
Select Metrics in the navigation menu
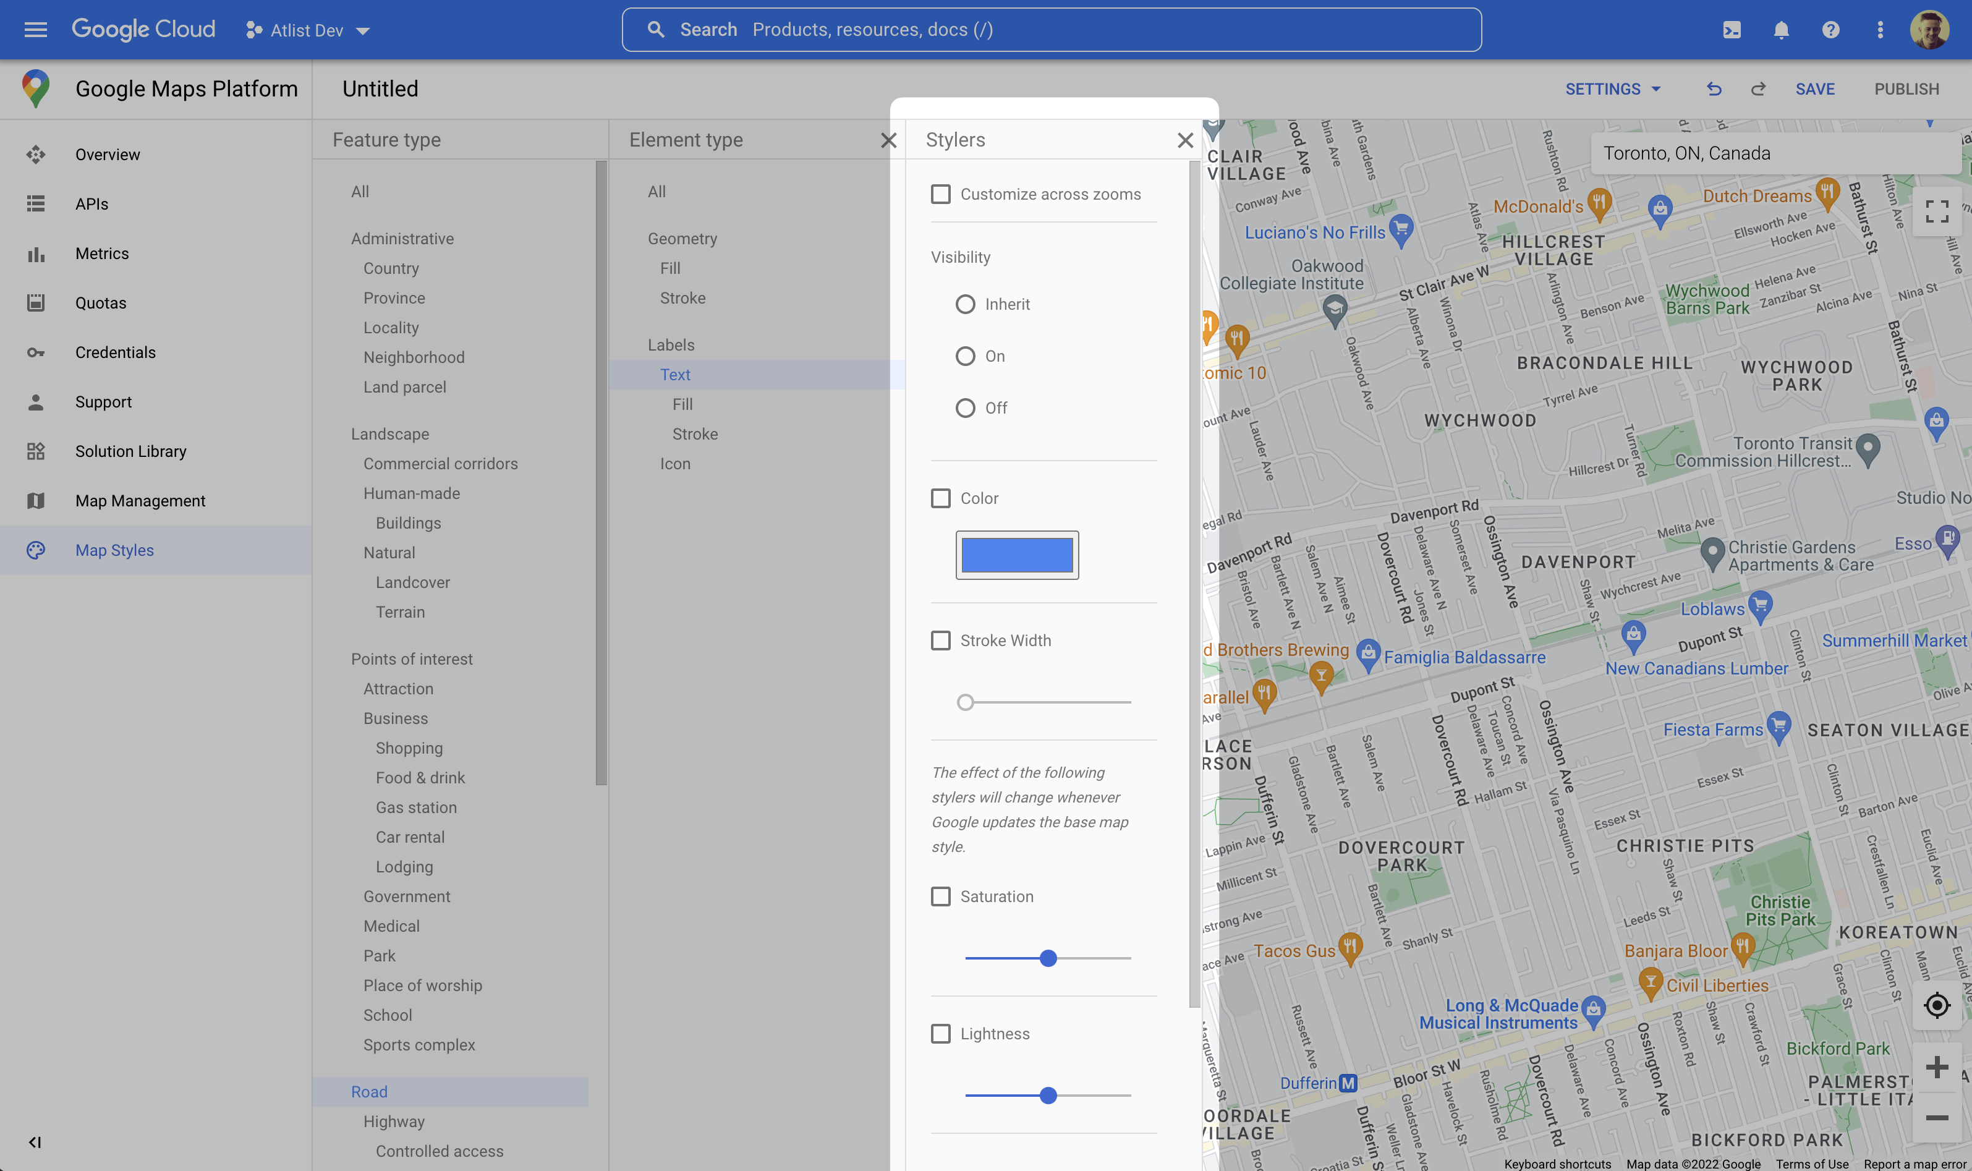[103, 253]
